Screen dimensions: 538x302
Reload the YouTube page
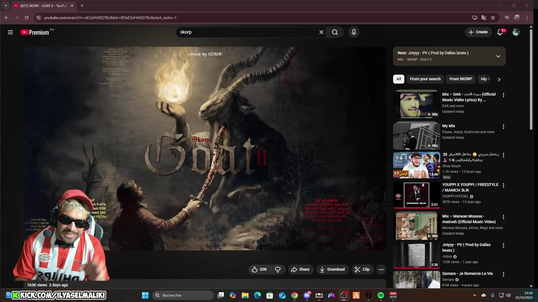pos(26,18)
